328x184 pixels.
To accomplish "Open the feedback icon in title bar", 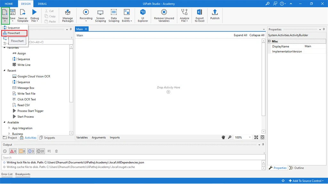I will pyautogui.click(x=275, y=4).
